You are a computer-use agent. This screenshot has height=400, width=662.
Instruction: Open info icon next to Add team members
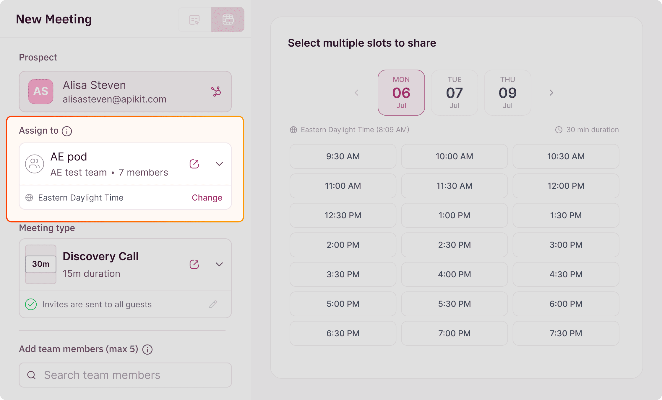(147, 349)
